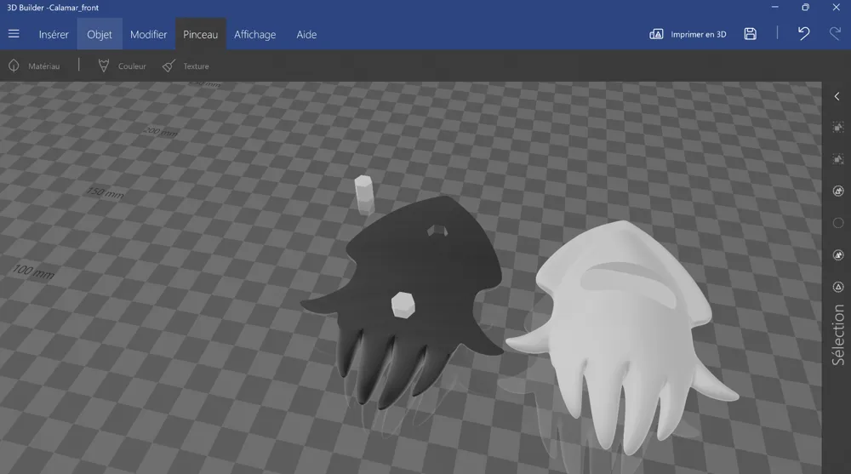The image size is (851, 474).
Task: Click the top select-all icon in sidebar
Action: (x=837, y=128)
